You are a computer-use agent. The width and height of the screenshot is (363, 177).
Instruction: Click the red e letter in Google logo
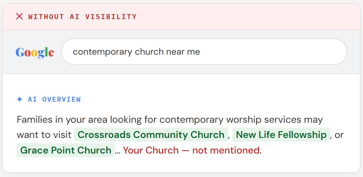click(x=51, y=54)
